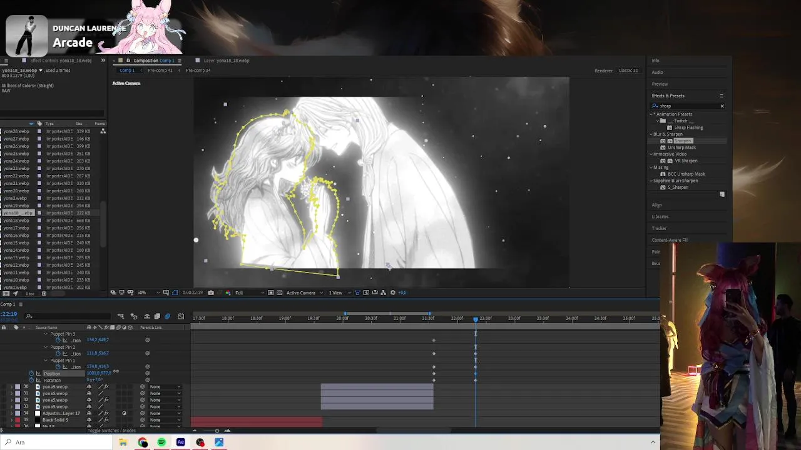Open the Info panel tab
Screen dimensions: 801x450
655,61
